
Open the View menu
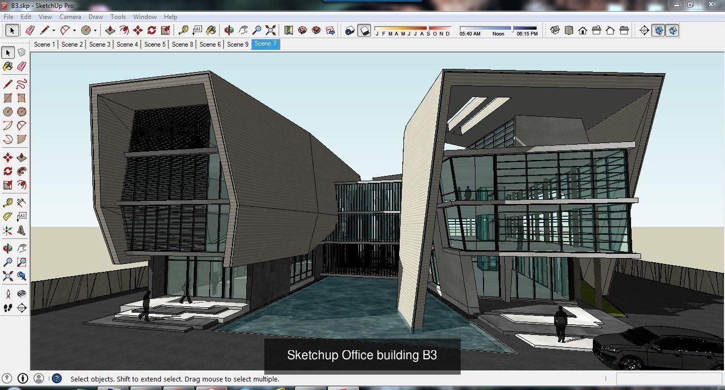point(45,17)
